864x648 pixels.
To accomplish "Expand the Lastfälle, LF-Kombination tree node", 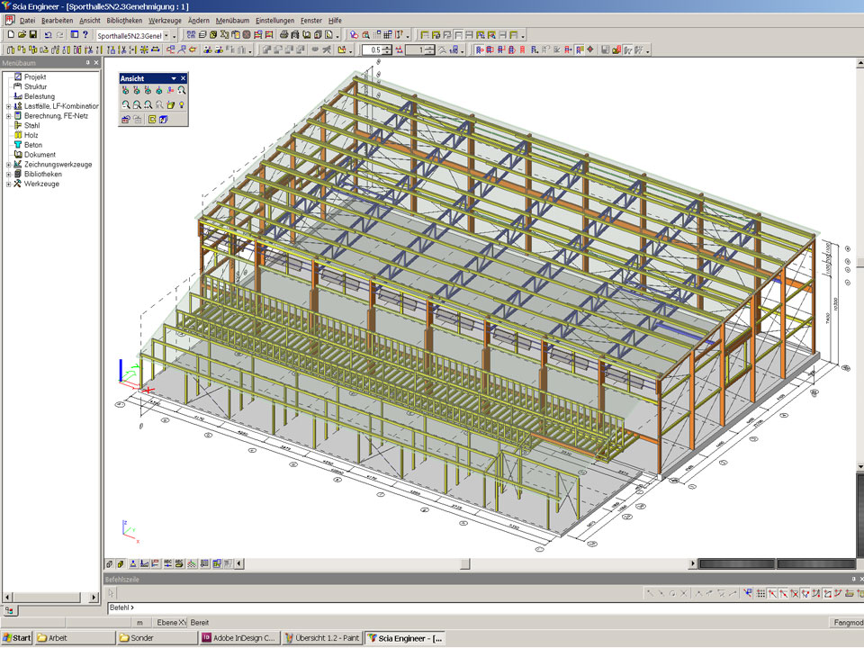I will 8,106.
